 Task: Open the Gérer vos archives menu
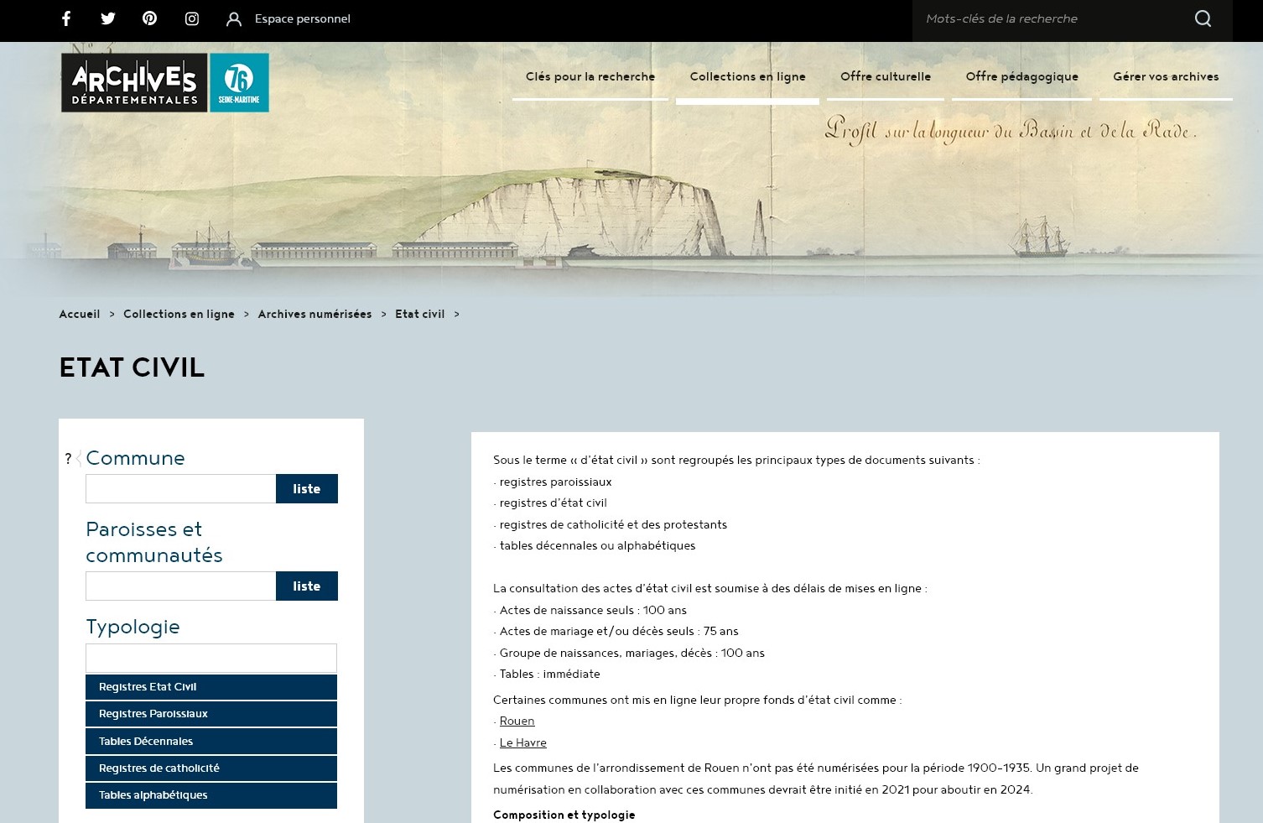point(1166,76)
